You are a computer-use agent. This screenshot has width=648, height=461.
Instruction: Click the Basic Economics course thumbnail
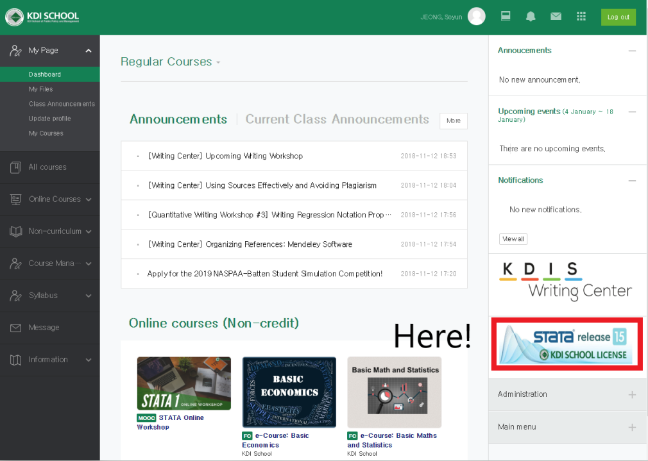[289, 392]
